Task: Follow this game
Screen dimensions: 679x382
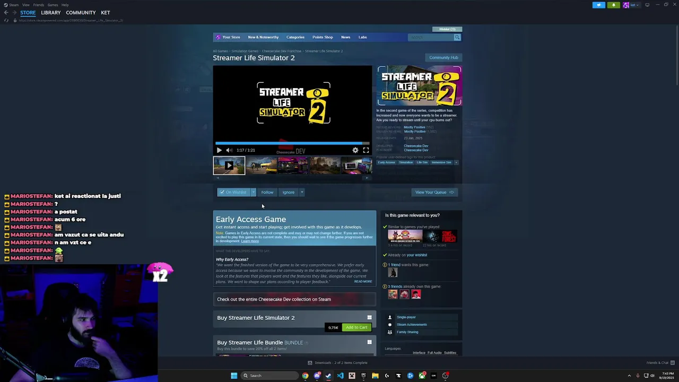Action: point(267,192)
